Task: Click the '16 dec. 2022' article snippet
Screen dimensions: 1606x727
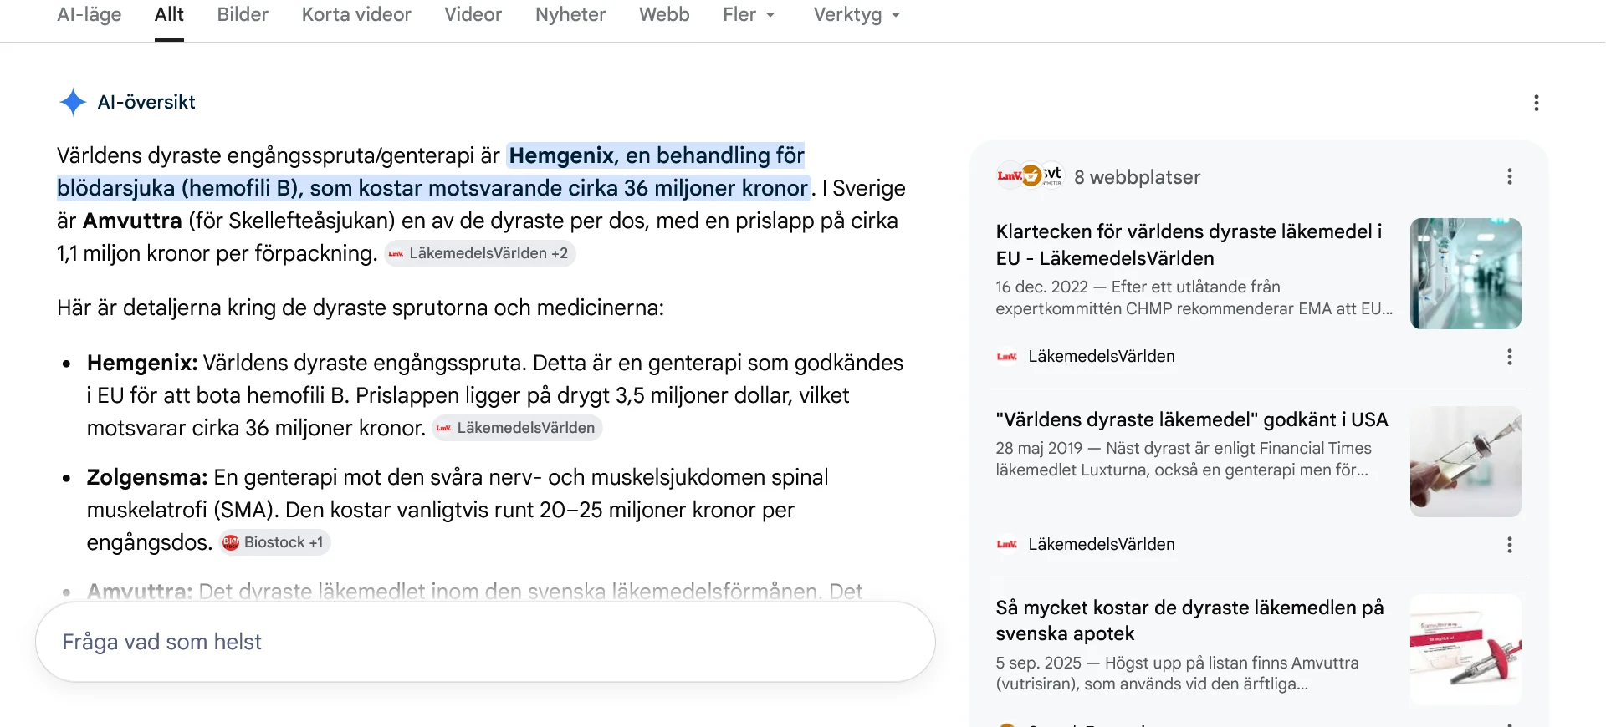Action: click(1194, 297)
